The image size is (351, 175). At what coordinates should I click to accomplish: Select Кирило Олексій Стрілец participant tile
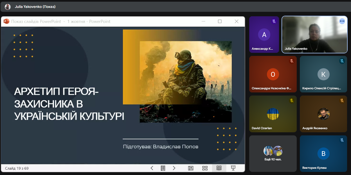(323, 74)
